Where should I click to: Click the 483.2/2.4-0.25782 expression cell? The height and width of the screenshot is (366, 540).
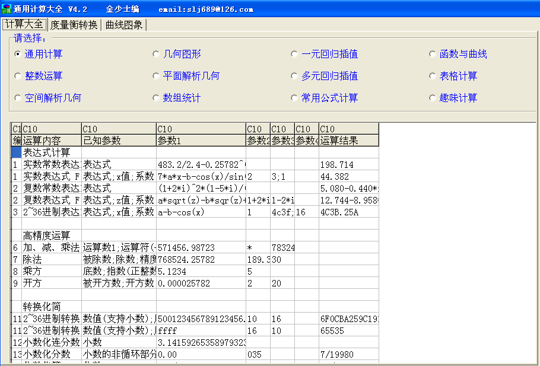point(201,164)
